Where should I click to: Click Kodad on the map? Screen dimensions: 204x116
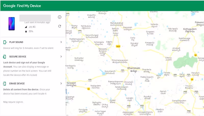[112, 101]
